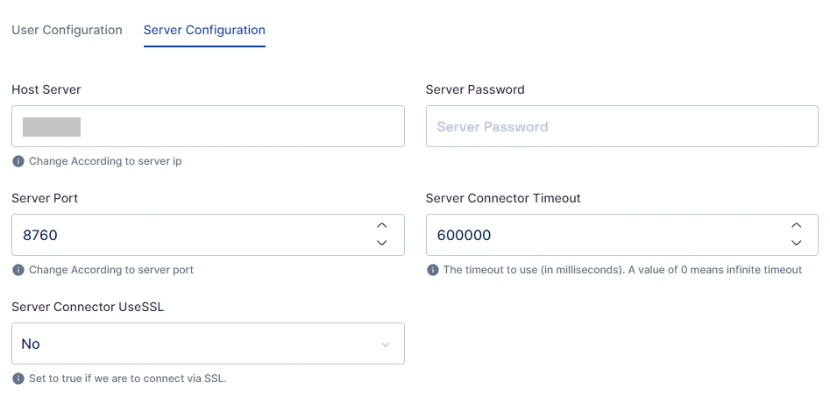Image resolution: width=830 pixels, height=411 pixels.
Task: Click the info icon beside timeout hint
Action: [432, 270]
